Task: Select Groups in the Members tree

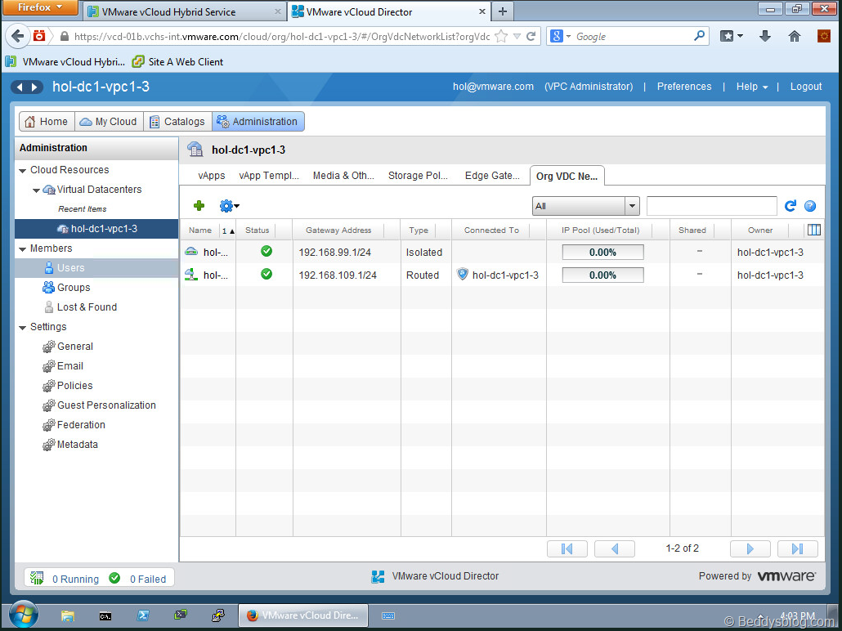Action: (74, 288)
